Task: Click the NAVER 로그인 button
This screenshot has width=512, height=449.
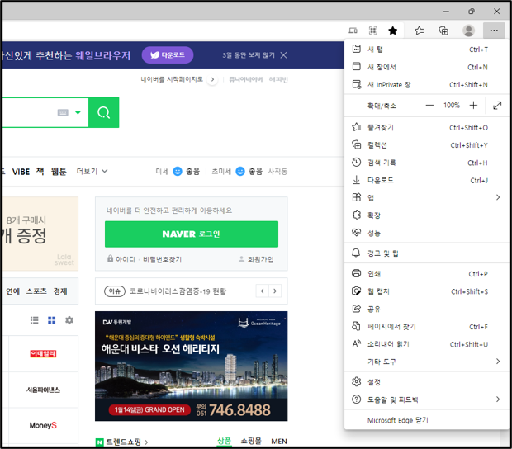Action: click(192, 234)
